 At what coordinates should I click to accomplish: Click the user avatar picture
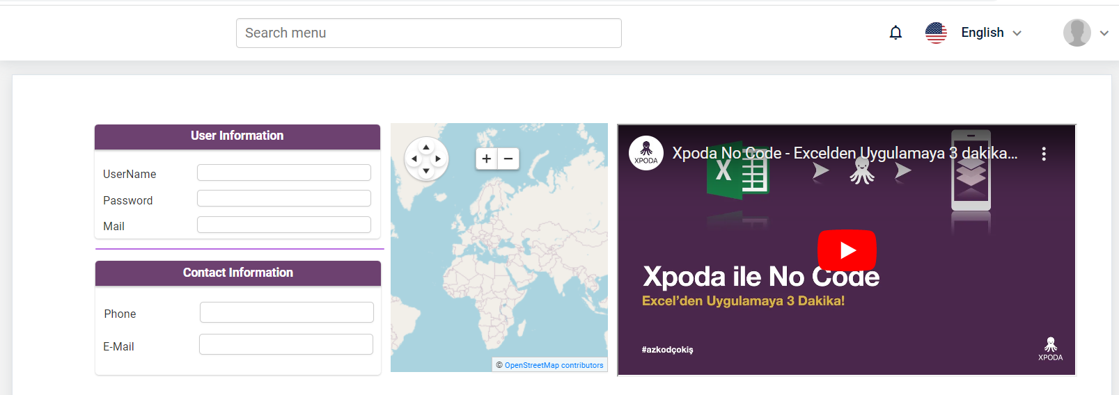click(1077, 33)
